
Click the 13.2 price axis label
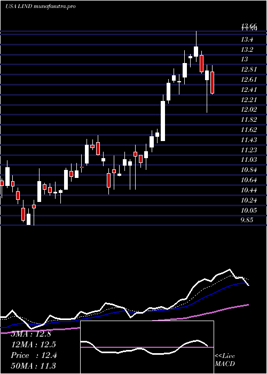pyautogui.click(x=247, y=50)
